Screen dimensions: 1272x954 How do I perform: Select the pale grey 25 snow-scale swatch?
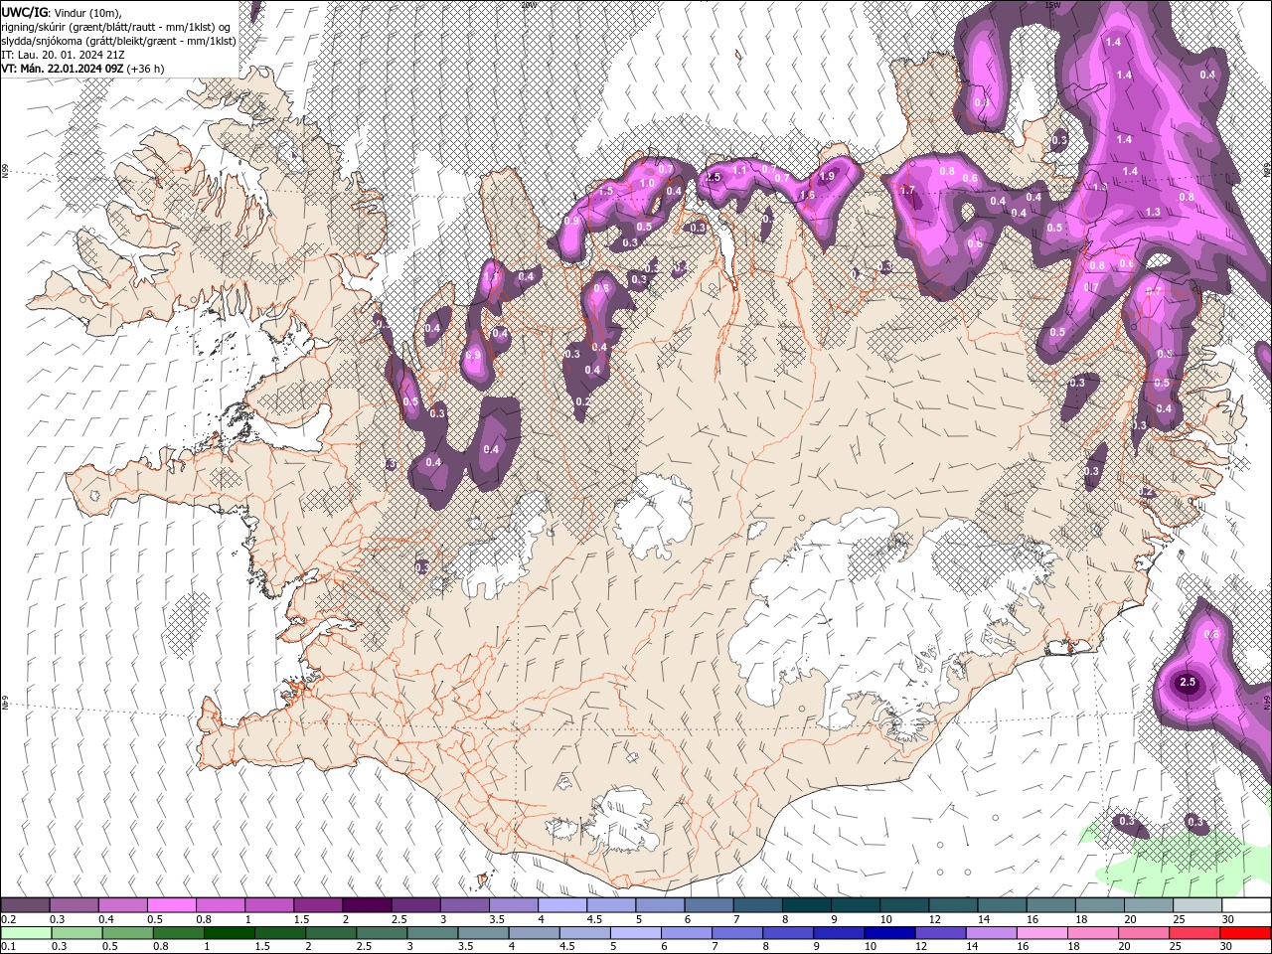point(1196,905)
